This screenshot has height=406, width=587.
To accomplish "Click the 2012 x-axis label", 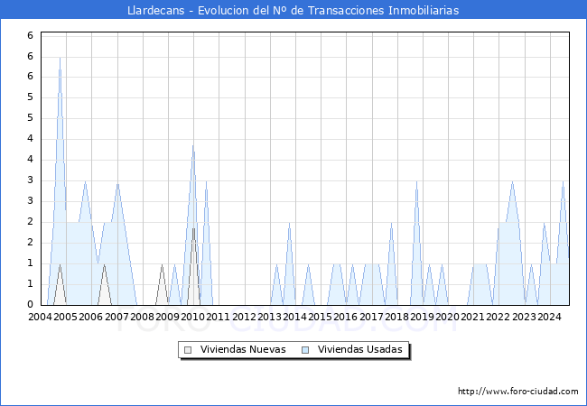I will [244, 317].
